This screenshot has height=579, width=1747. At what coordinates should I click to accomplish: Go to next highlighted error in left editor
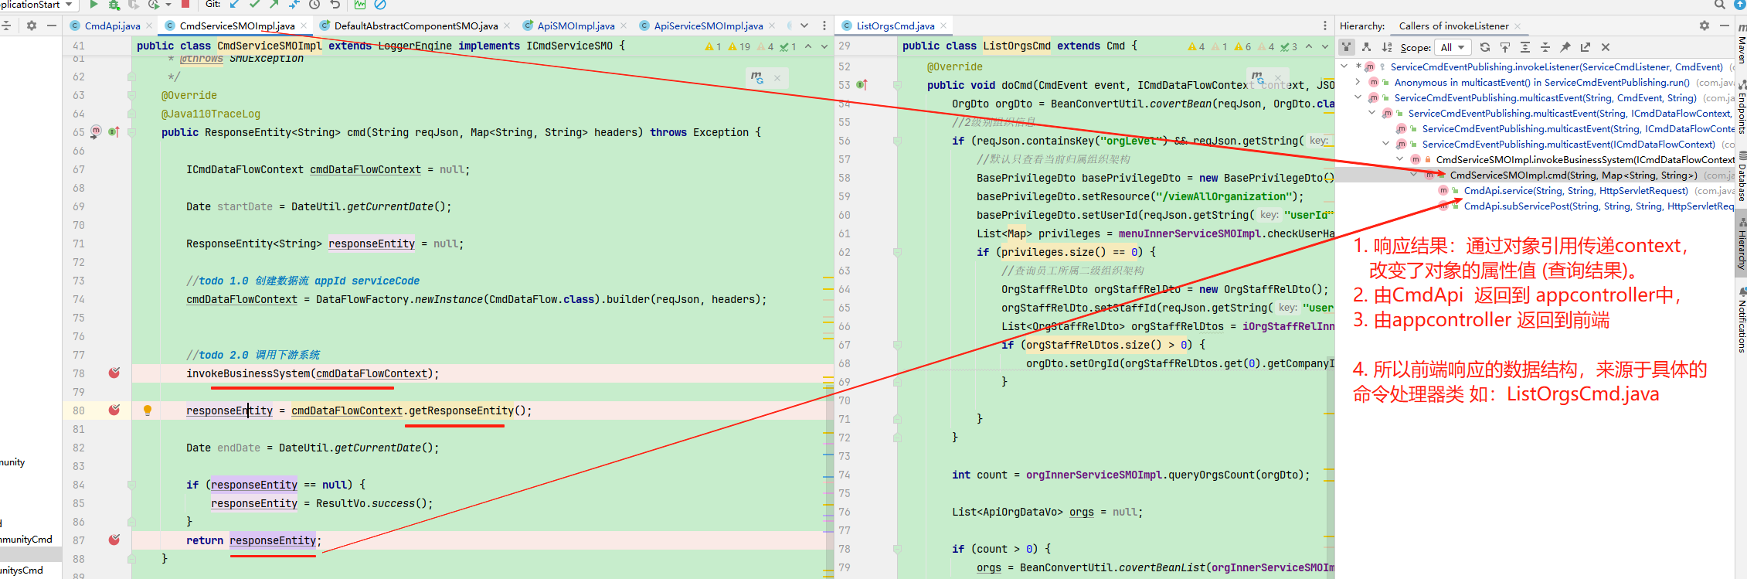pyautogui.click(x=824, y=46)
